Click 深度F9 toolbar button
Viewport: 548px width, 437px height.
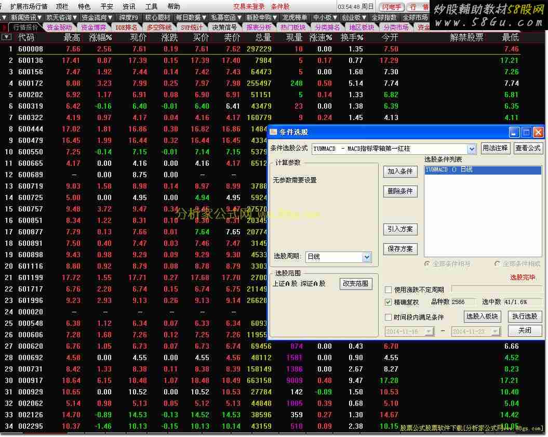pos(128,17)
